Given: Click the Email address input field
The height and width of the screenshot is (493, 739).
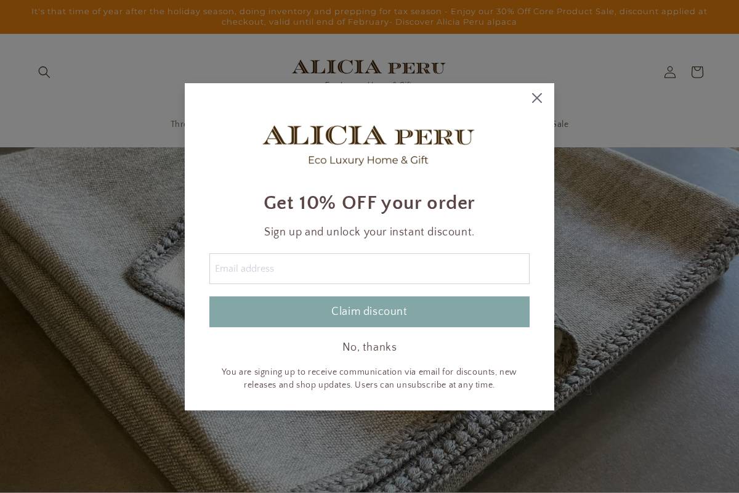Looking at the screenshot, I should (x=369, y=269).
